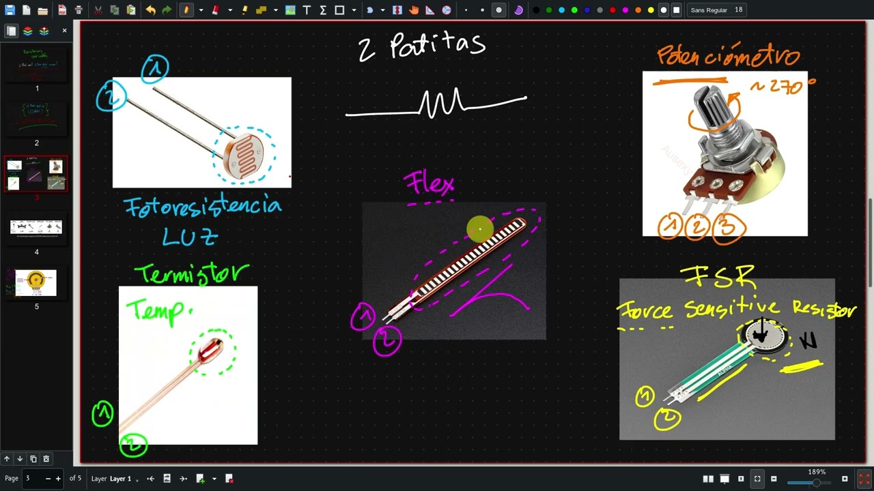This screenshot has height=491, width=874.
Task: Open the selection tool dropdown
Action: [x=382, y=10]
